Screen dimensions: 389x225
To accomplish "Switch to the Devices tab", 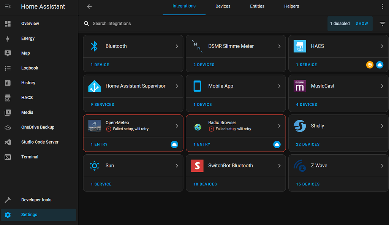I will [223, 6].
